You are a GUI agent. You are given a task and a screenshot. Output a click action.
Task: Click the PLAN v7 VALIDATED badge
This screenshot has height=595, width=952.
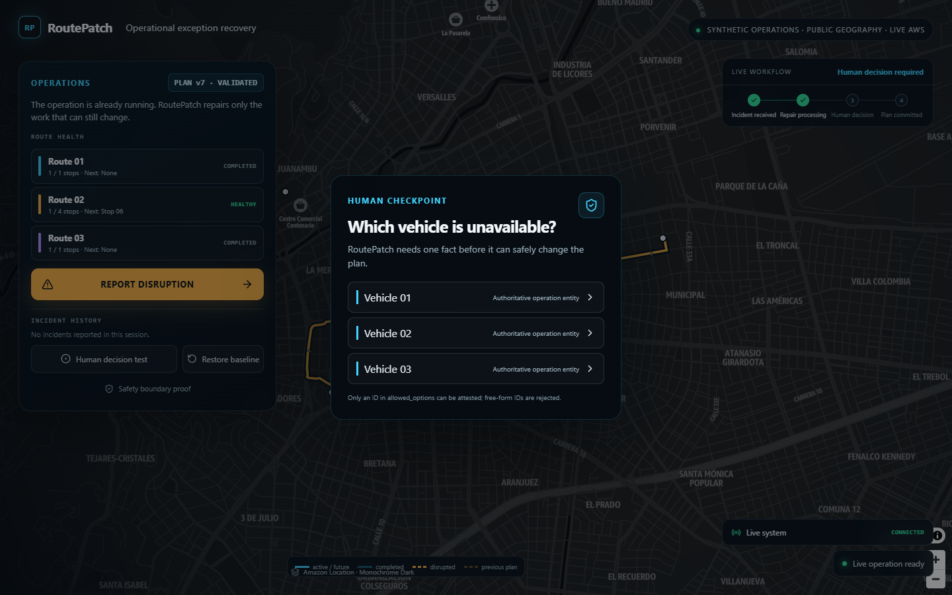pos(216,83)
